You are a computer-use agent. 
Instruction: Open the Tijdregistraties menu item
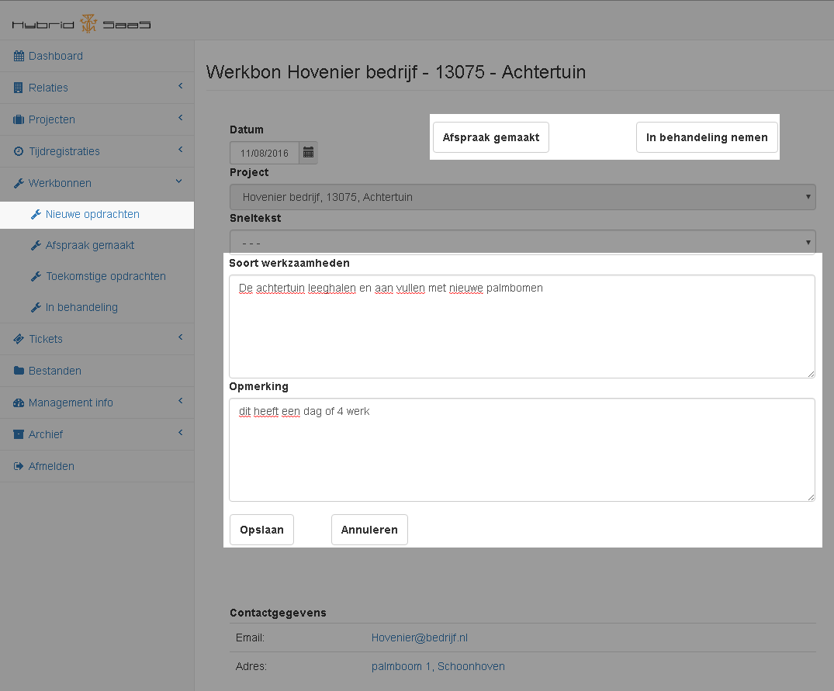coord(64,151)
